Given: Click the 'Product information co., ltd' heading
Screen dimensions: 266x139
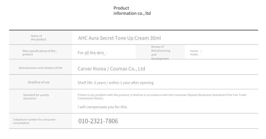Looking at the screenshot, I should point(132,11).
